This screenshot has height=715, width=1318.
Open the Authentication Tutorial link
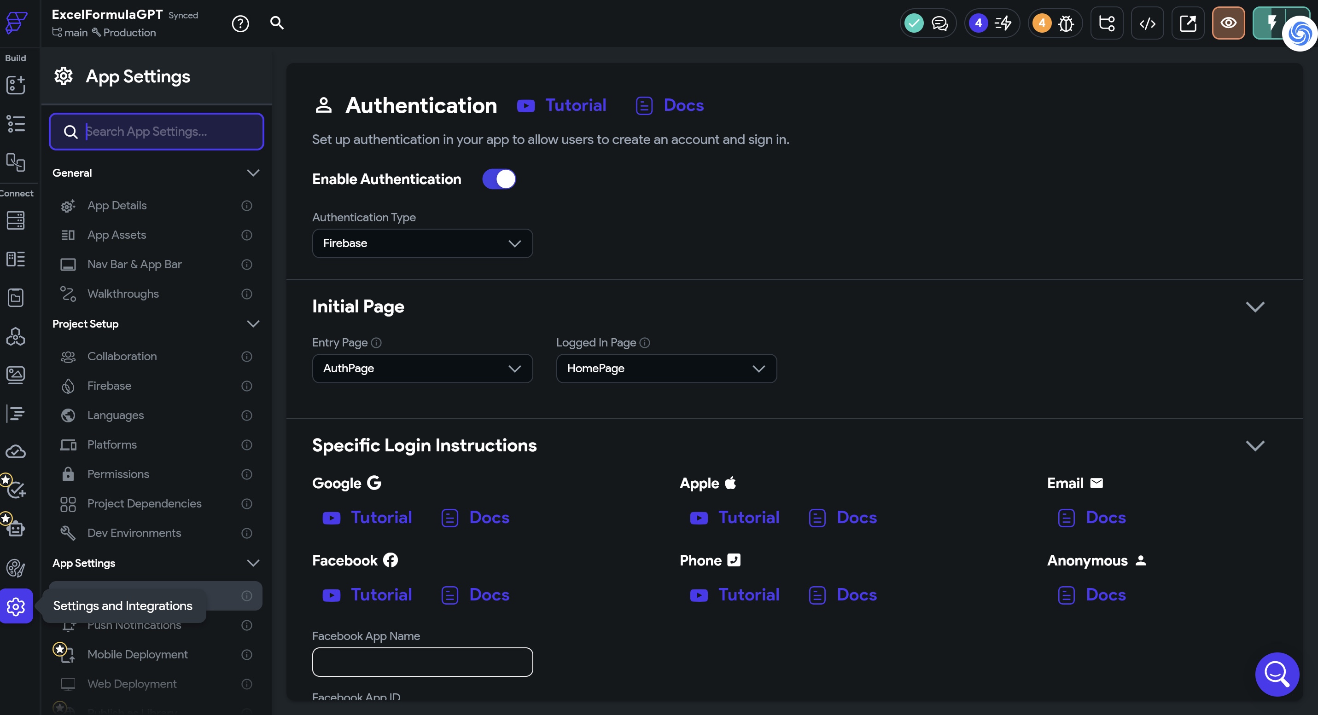tap(561, 105)
